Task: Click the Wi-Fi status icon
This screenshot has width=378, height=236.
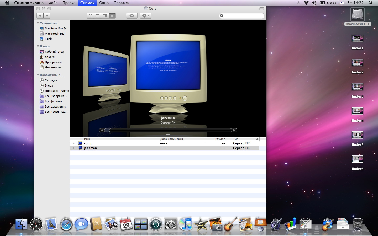Action: point(306,3)
